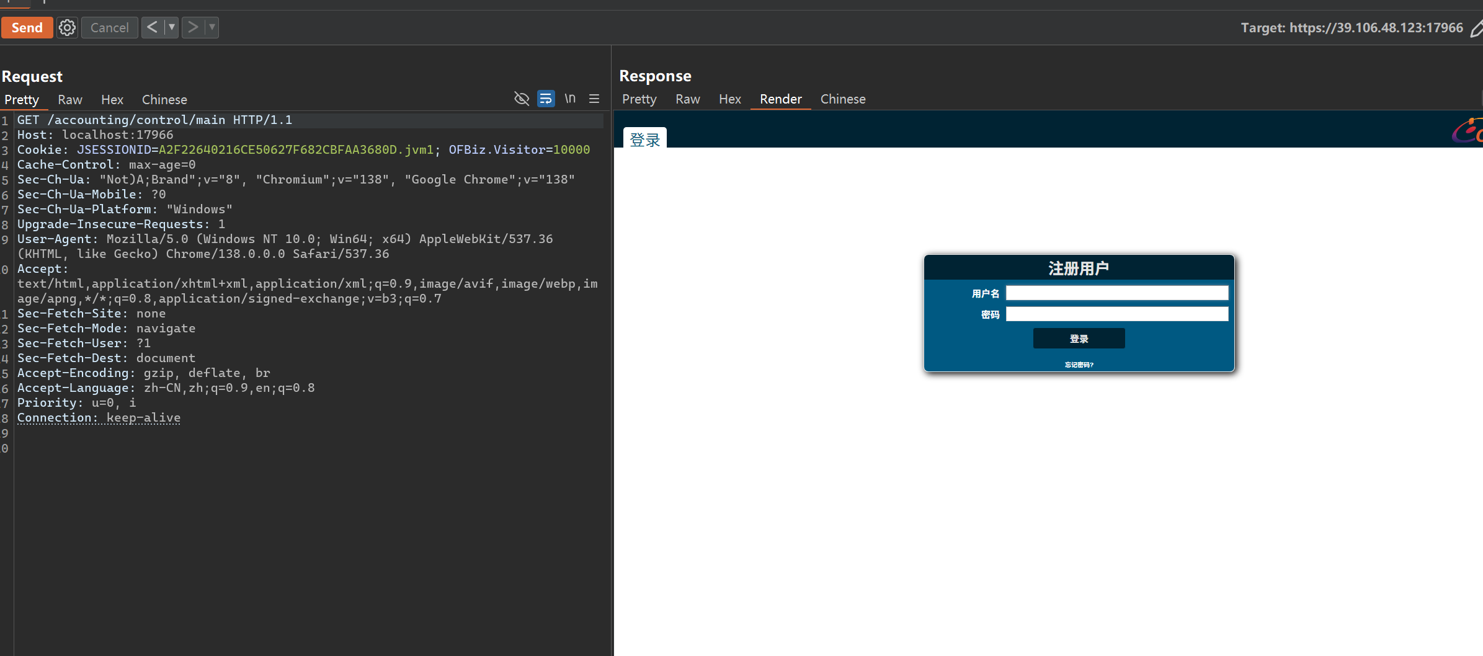The image size is (1483, 656).
Task: Open Request options hamburger menu
Action: click(594, 99)
